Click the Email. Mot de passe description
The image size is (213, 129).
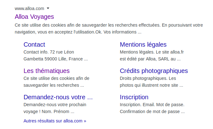152,105
